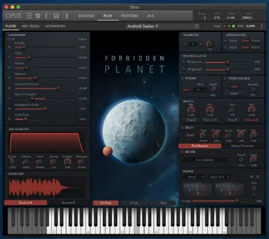Toggle Ringmod A on or off
The height and width of the screenshot is (239, 269).
184,62
